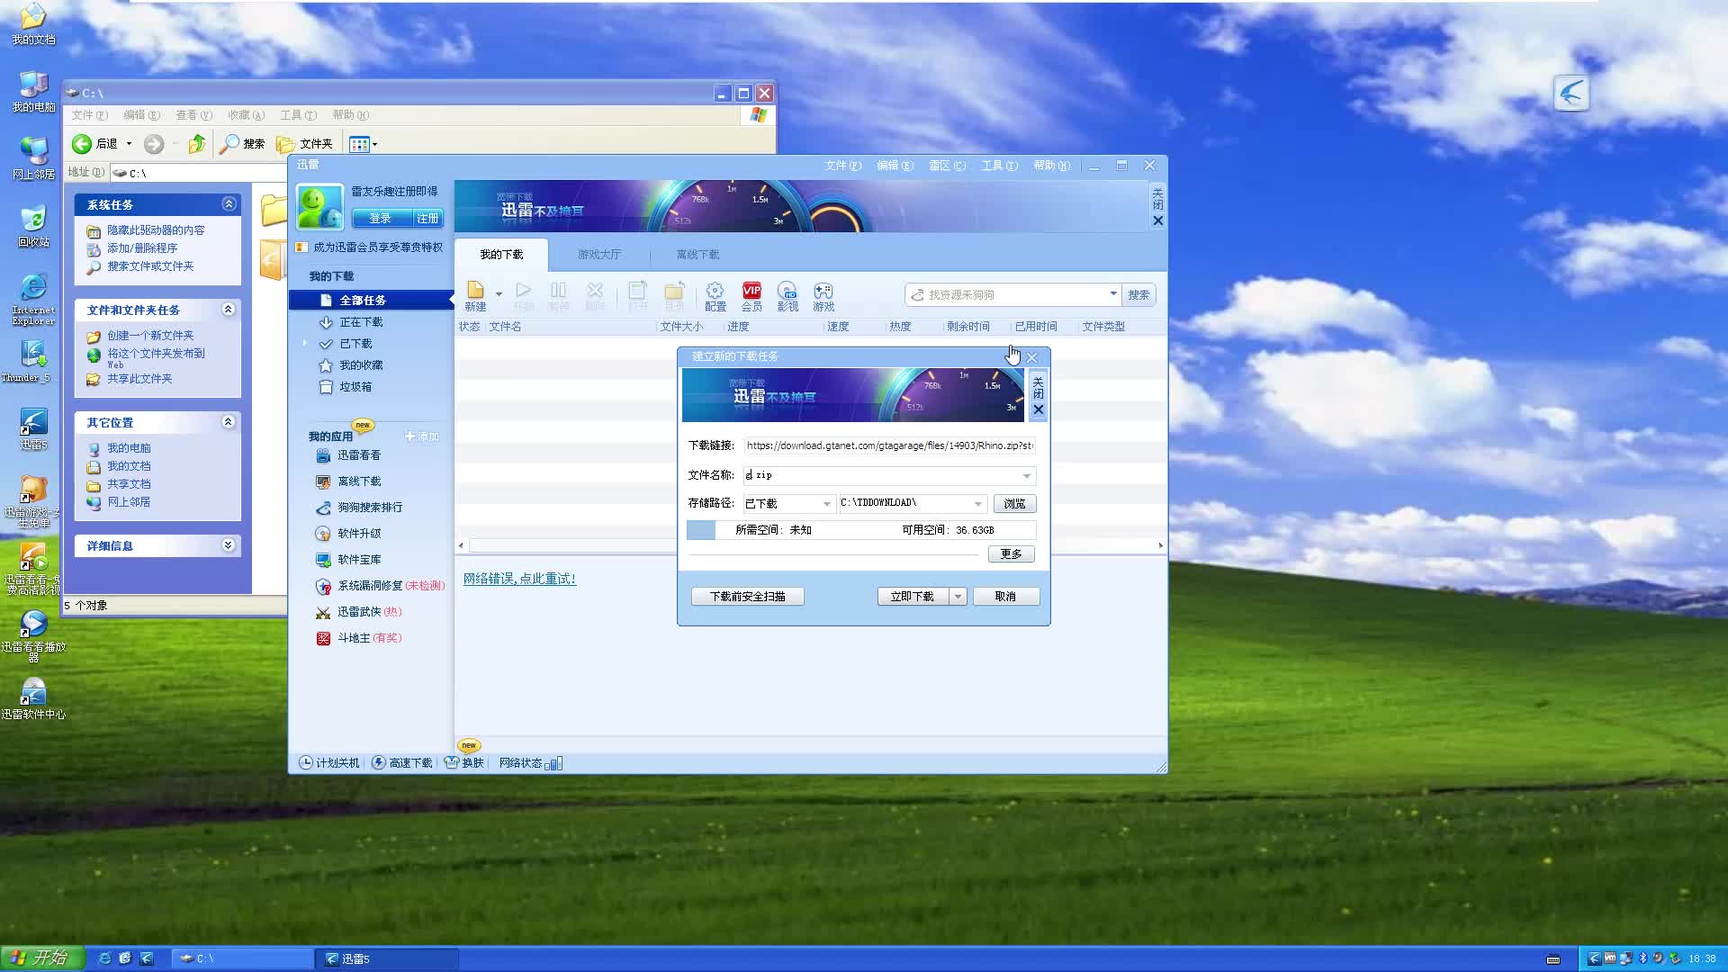The width and height of the screenshot is (1728, 972).
Task: Click the 网络错误,点此重试! link
Action: pyautogui.click(x=519, y=579)
